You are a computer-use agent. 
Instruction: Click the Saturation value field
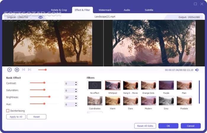click(x=71, y=91)
